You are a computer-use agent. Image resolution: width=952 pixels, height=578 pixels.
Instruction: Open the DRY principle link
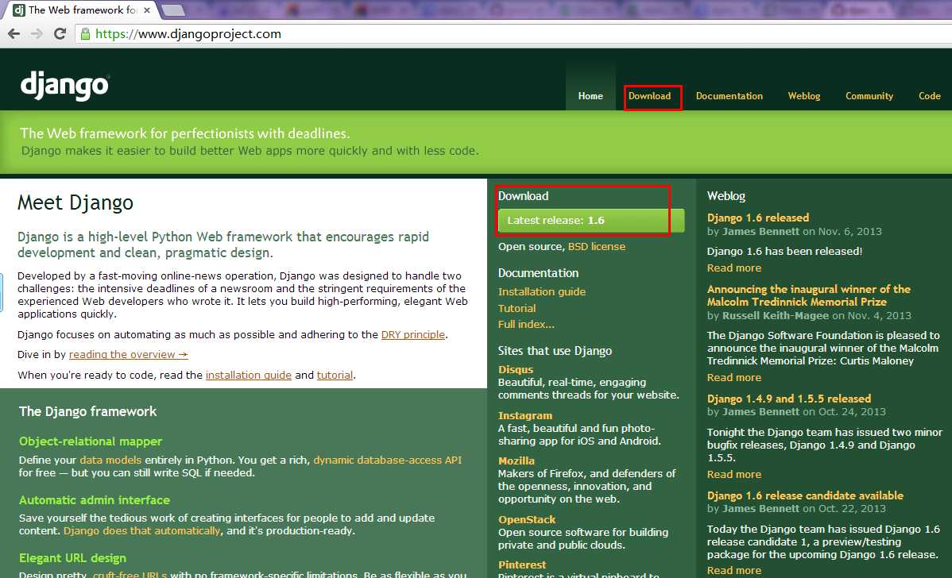(413, 335)
